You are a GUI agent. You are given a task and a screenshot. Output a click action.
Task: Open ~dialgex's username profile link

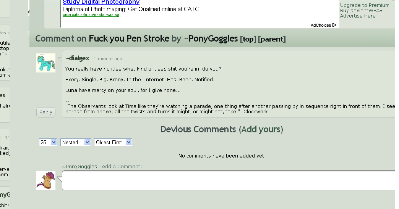tap(78, 58)
